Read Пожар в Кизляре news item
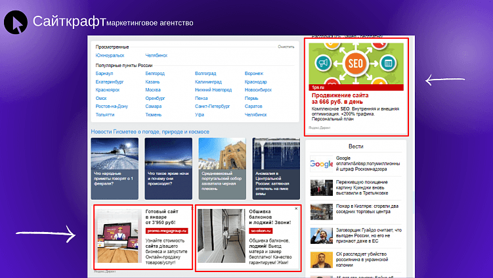493x278 pixels. pyautogui.click(x=367, y=209)
